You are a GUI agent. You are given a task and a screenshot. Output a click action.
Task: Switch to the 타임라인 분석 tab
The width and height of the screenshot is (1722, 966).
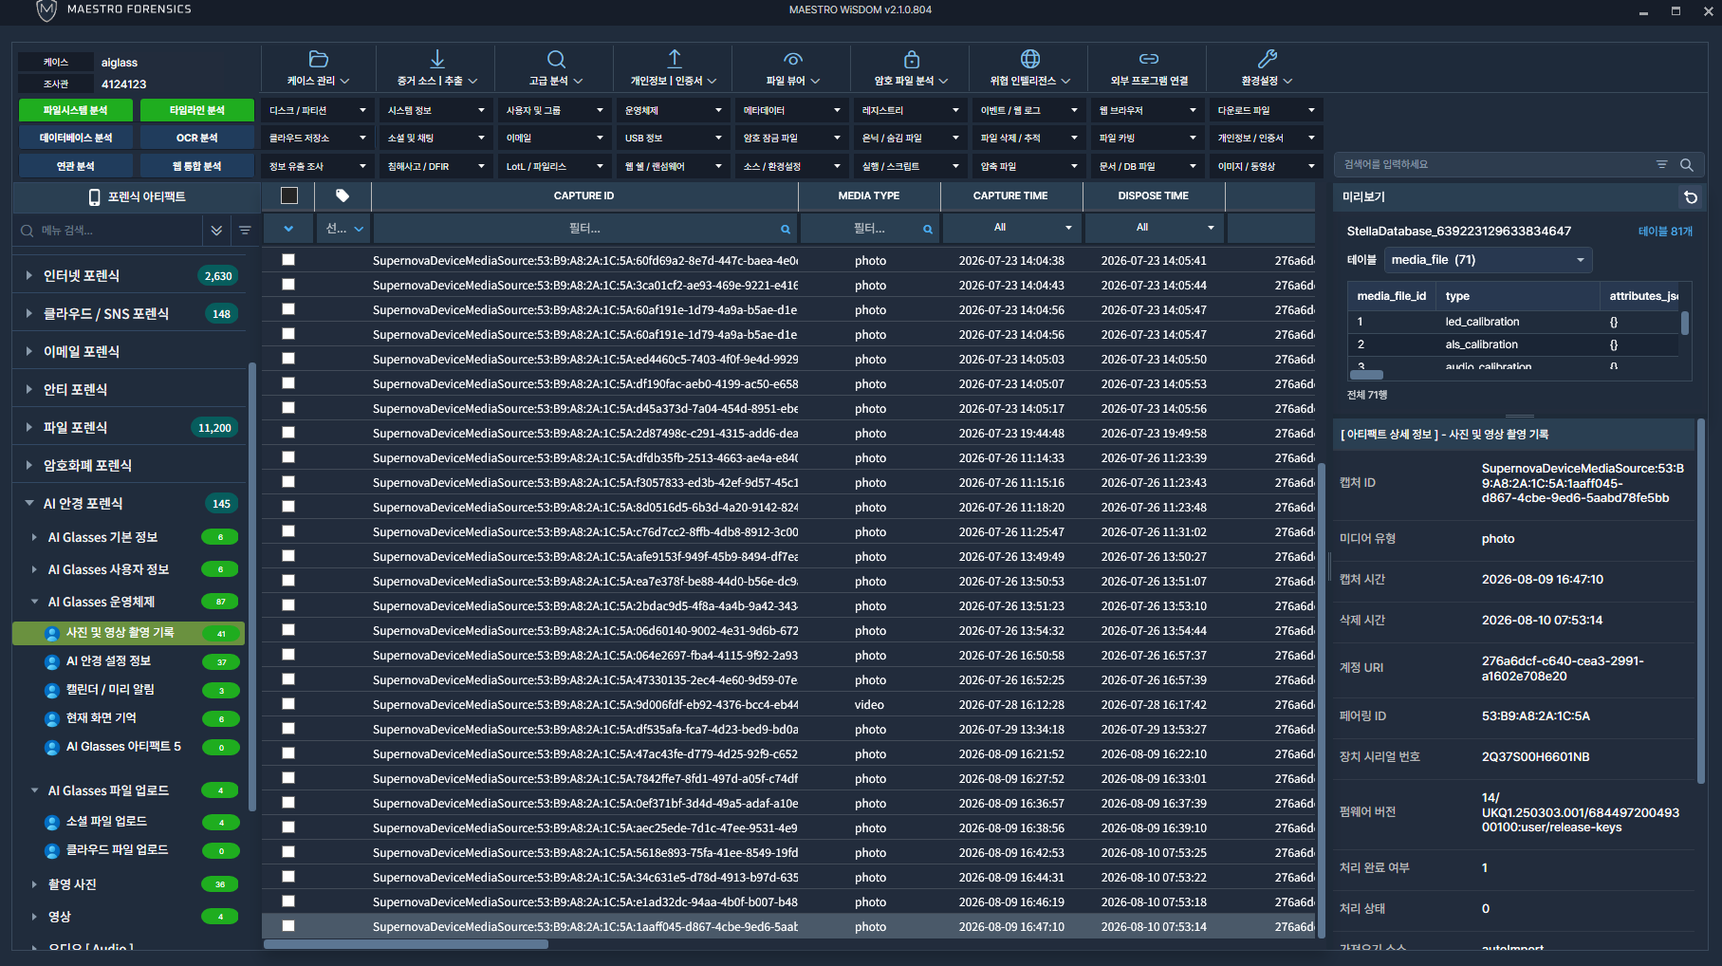(x=197, y=110)
